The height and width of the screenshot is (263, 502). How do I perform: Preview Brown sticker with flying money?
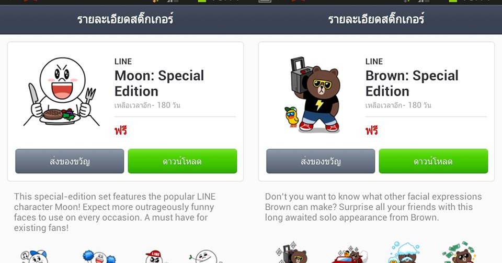[x=460, y=253]
